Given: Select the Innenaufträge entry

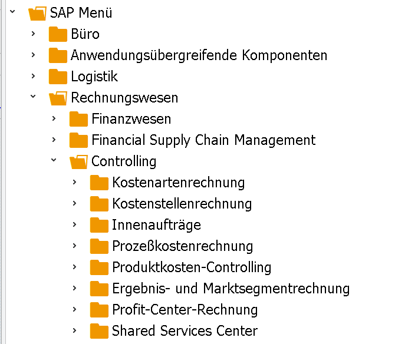Looking at the screenshot, I should (x=156, y=225).
